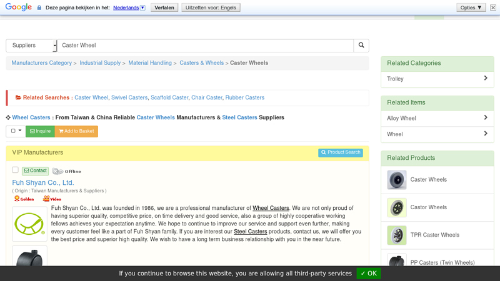
Task: Open the Opties dropdown menu
Action: (x=471, y=7)
